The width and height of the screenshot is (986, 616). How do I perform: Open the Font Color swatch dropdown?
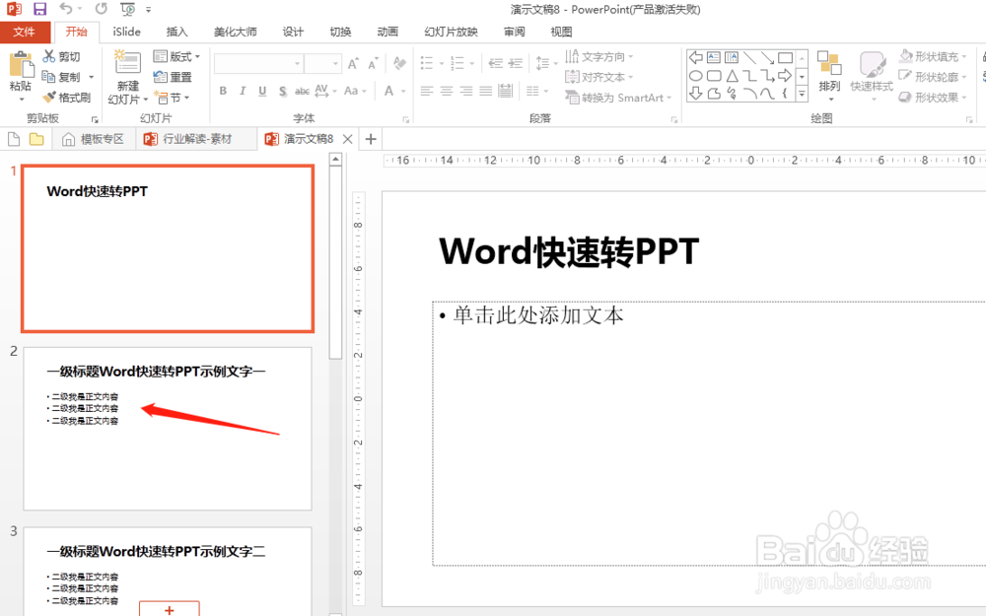pos(403,91)
